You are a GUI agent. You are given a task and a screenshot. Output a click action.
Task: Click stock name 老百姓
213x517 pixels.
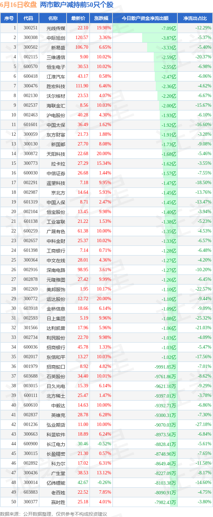(x=58, y=492)
